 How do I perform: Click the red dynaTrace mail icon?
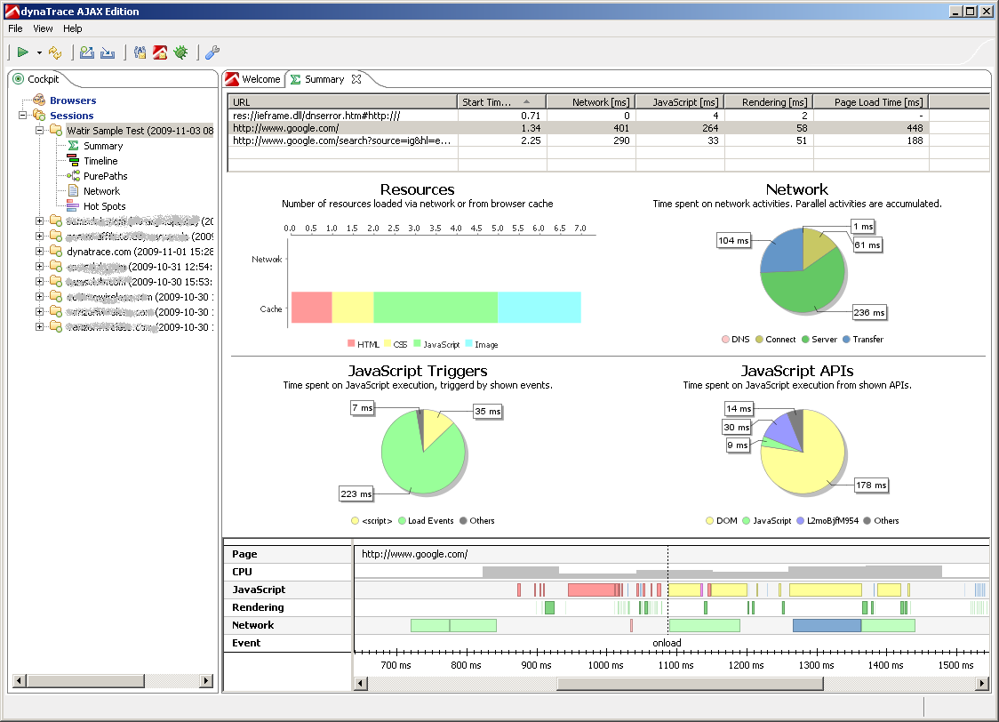(x=160, y=52)
